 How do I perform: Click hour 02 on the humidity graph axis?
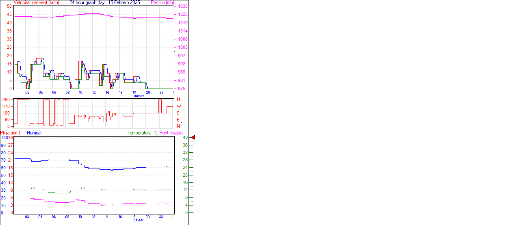[x=27, y=217]
